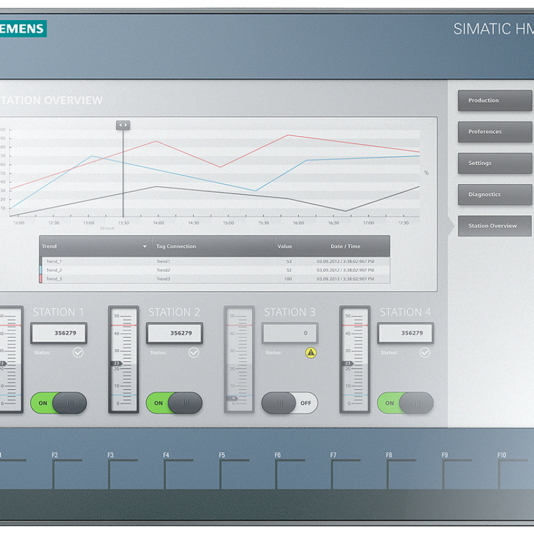Go to the Settings screen
The width and height of the screenshot is (534, 534).
pos(495,164)
